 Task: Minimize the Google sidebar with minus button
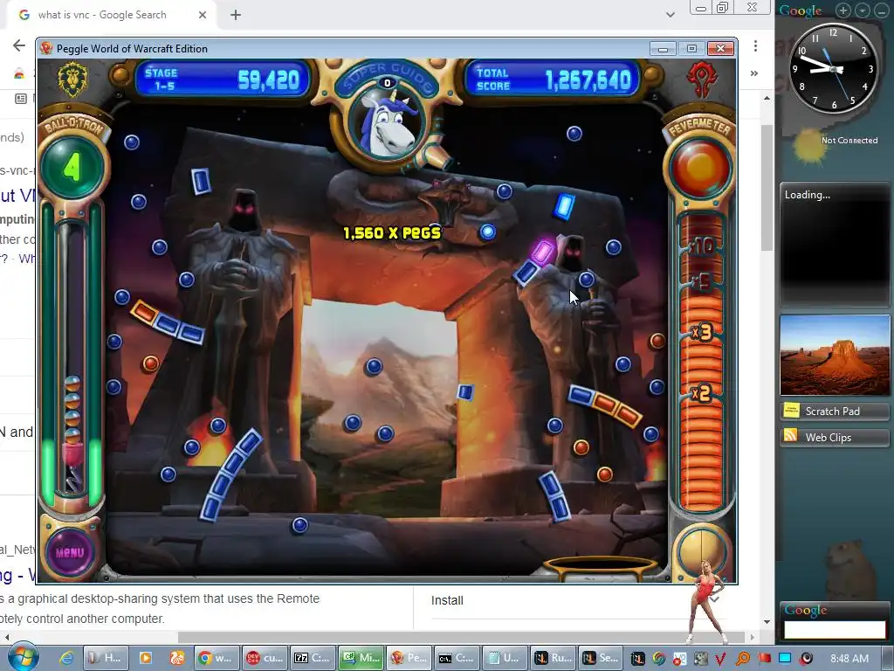pyautogui.click(x=882, y=10)
